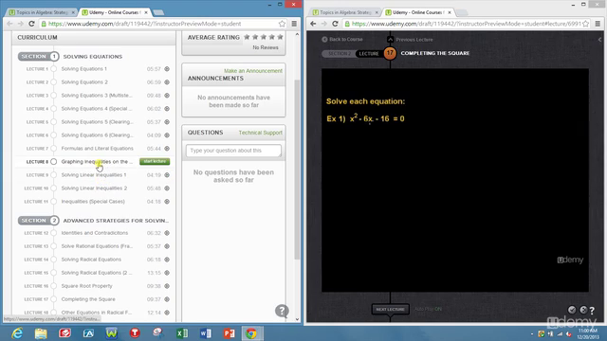The width and height of the screenshot is (607, 341).
Task: Go back in the right Chrome window
Action: (313, 24)
